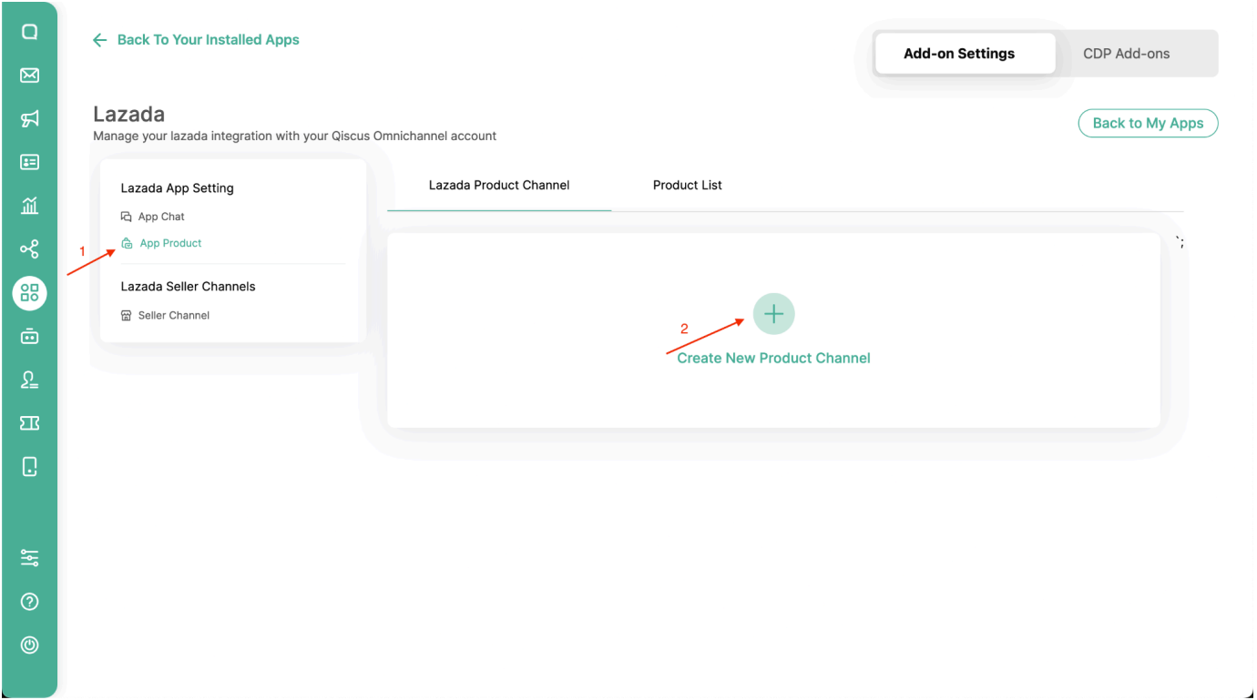Image resolution: width=1257 pixels, height=700 pixels.
Task: Click the 'Manage your lazada integration' description text
Action: point(295,136)
